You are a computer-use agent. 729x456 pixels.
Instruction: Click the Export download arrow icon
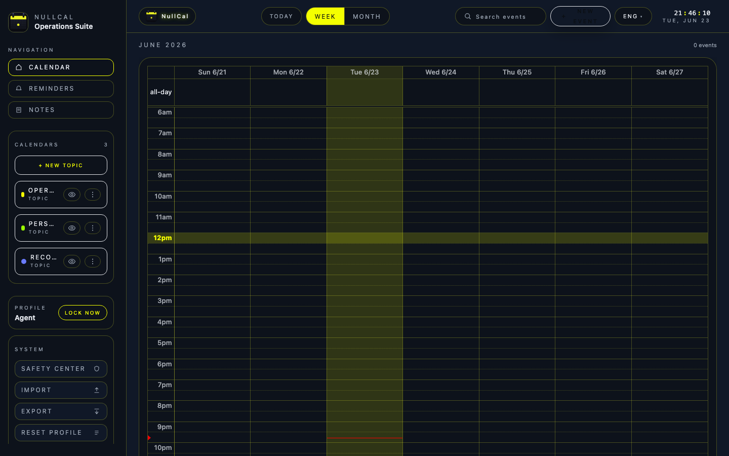click(x=97, y=411)
